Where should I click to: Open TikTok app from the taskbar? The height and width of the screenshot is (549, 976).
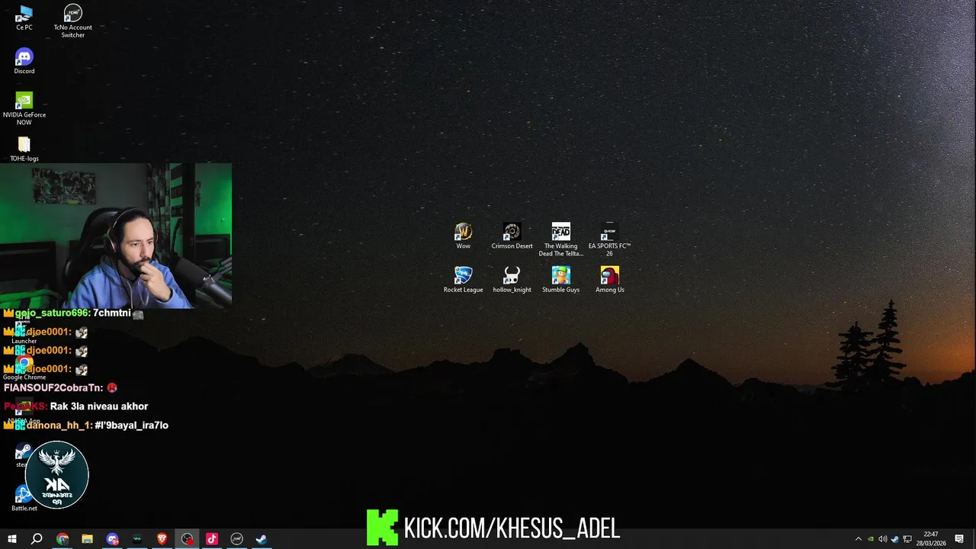coord(212,539)
